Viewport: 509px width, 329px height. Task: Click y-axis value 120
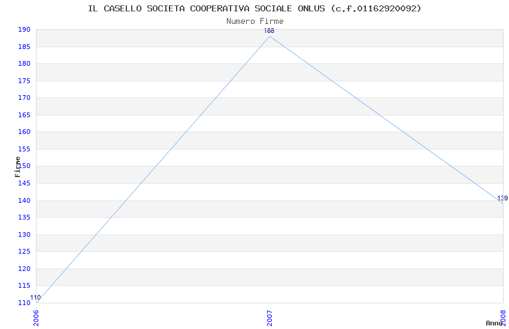point(24,269)
